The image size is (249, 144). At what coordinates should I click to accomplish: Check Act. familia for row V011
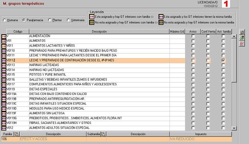click(x=223, y=46)
